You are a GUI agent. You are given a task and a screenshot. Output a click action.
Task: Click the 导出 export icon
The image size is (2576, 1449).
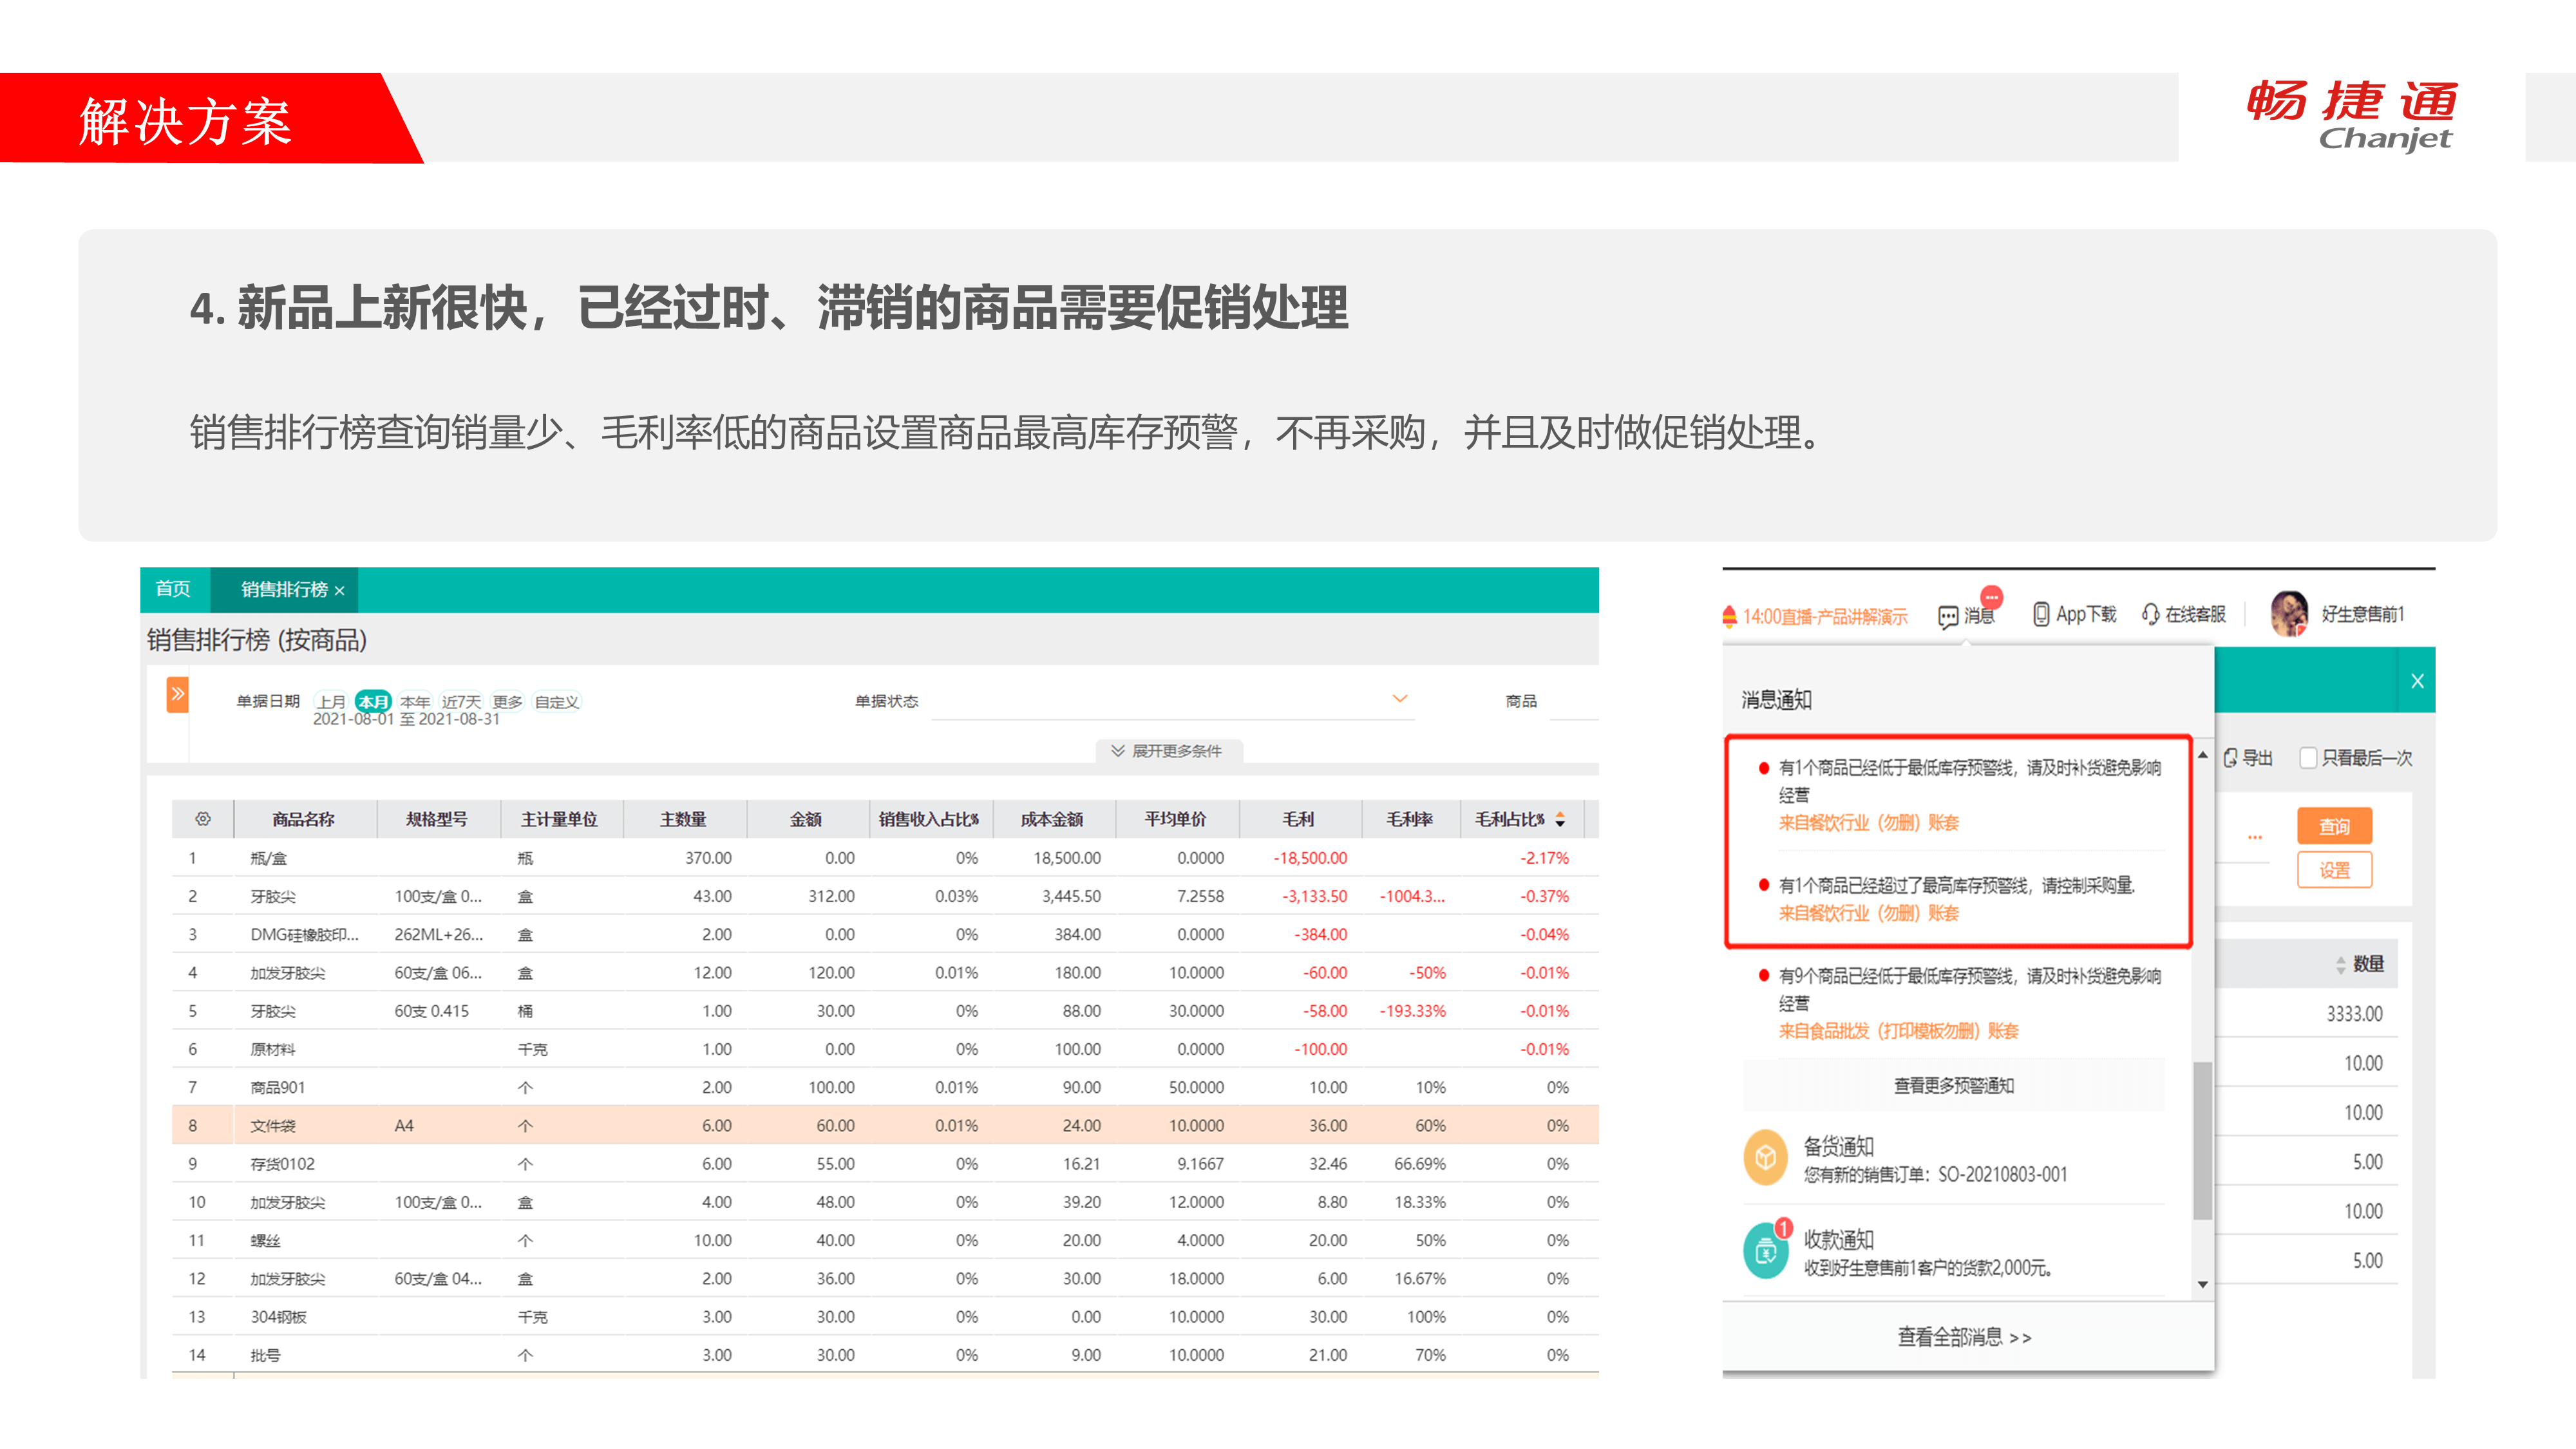click(x=2231, y=758)
